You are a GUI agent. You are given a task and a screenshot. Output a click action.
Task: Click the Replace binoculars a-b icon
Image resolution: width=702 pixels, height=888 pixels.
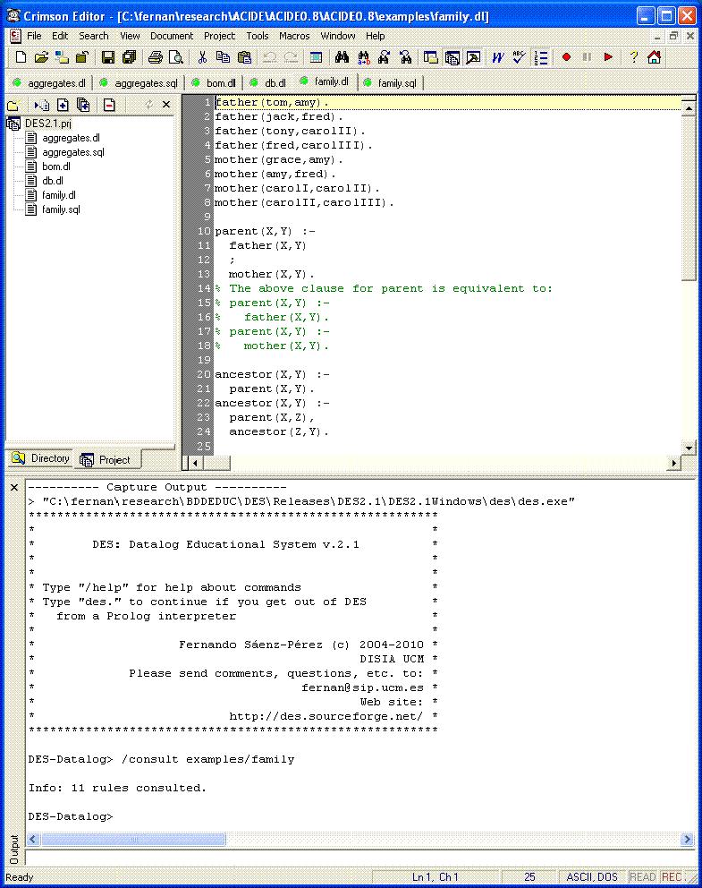click(x=363, y=57)
